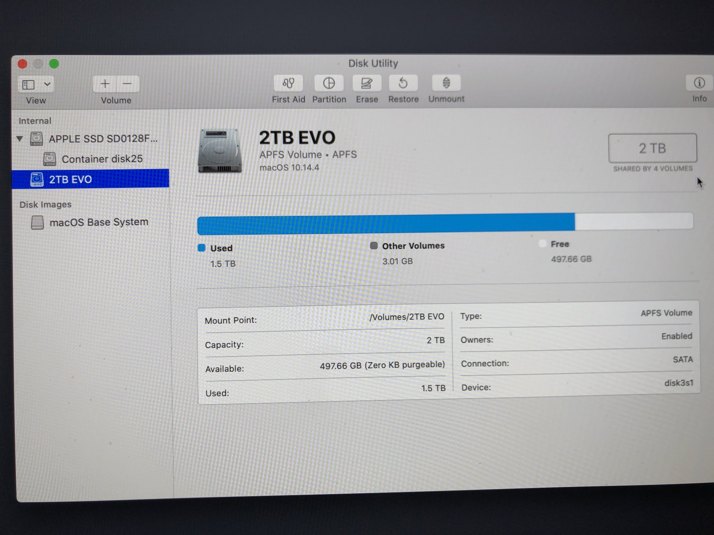Add a volume with the plus button
This screenshot has width=714, height=535.
[105, 84]
